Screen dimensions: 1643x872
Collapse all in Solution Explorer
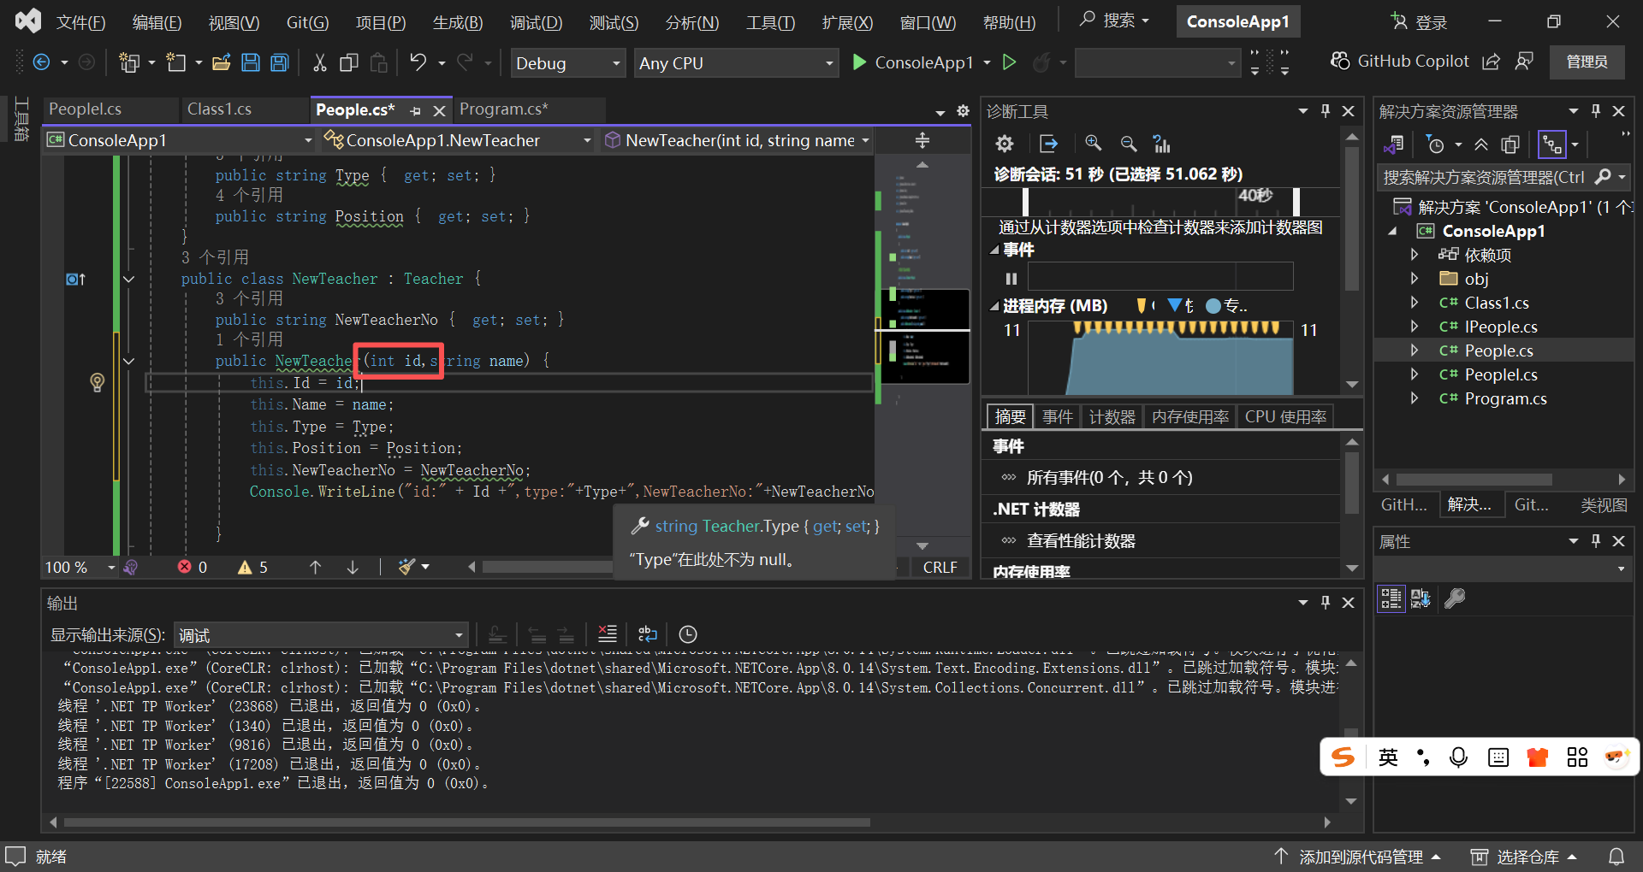tap(1480, 145)
